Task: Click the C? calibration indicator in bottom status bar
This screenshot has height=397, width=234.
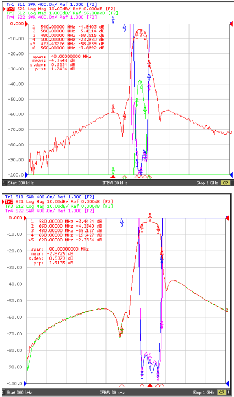Action: click(x=221, y=392)
